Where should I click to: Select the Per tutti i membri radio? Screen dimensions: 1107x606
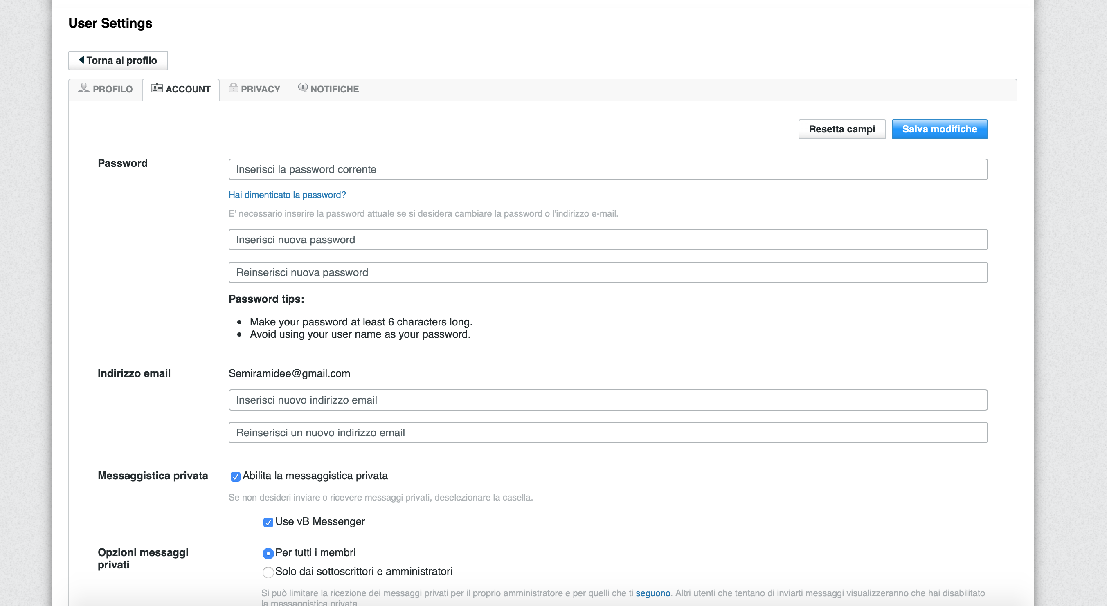coord(268,554)
